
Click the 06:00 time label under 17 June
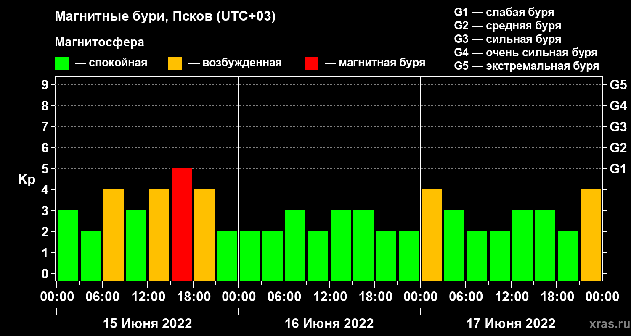466,297
